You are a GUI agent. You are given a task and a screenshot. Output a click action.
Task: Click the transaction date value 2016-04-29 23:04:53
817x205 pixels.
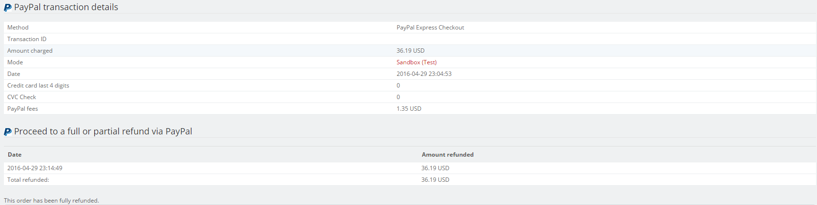[424, 74]
